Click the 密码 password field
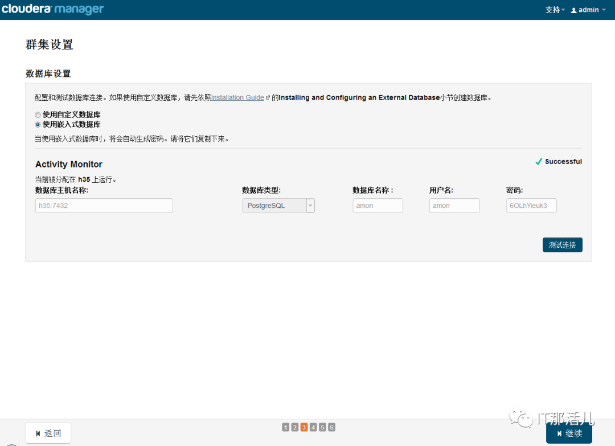This screenshot has height=446, width=615. point(531,206)
